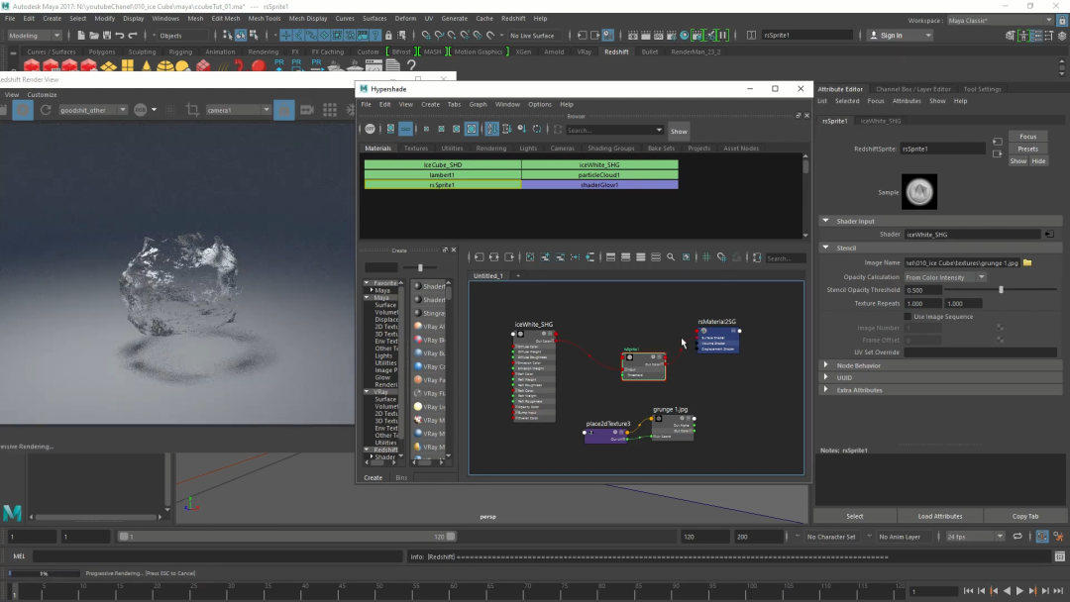Click the Focus button in Attribute Editor
The image size is (1070, 602).
(1027, 137)
